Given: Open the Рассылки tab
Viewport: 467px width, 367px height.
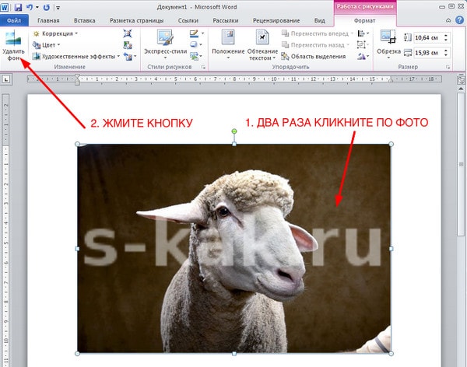Looking at the screenshot, I should [x=226, y=20].
